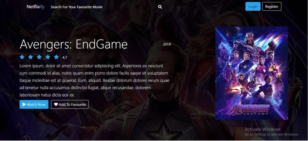
Task: Click the third rating star
Action: 39,57
